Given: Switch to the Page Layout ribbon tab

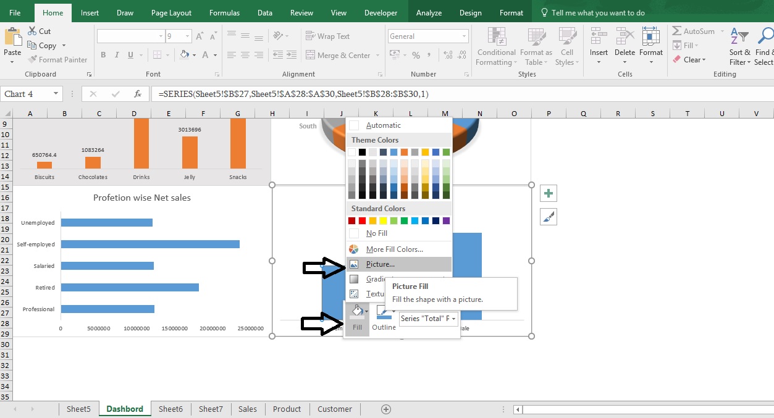Looking at the screenshot, I should pos(171,12).
